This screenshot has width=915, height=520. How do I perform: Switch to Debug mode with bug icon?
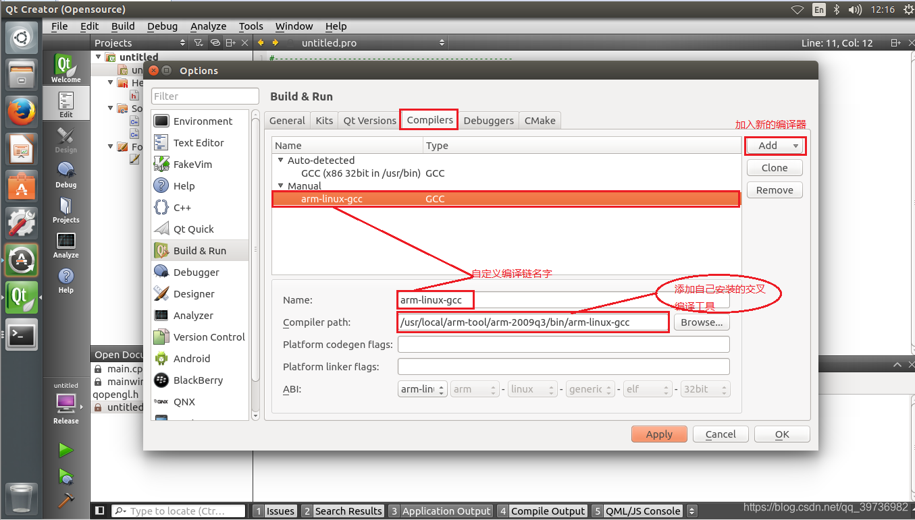[x=66, y=175]
